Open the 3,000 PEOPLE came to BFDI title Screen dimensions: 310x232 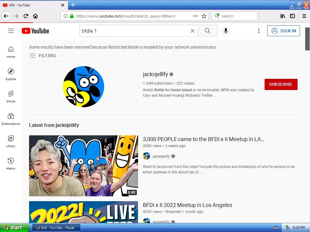click(203, 139)
